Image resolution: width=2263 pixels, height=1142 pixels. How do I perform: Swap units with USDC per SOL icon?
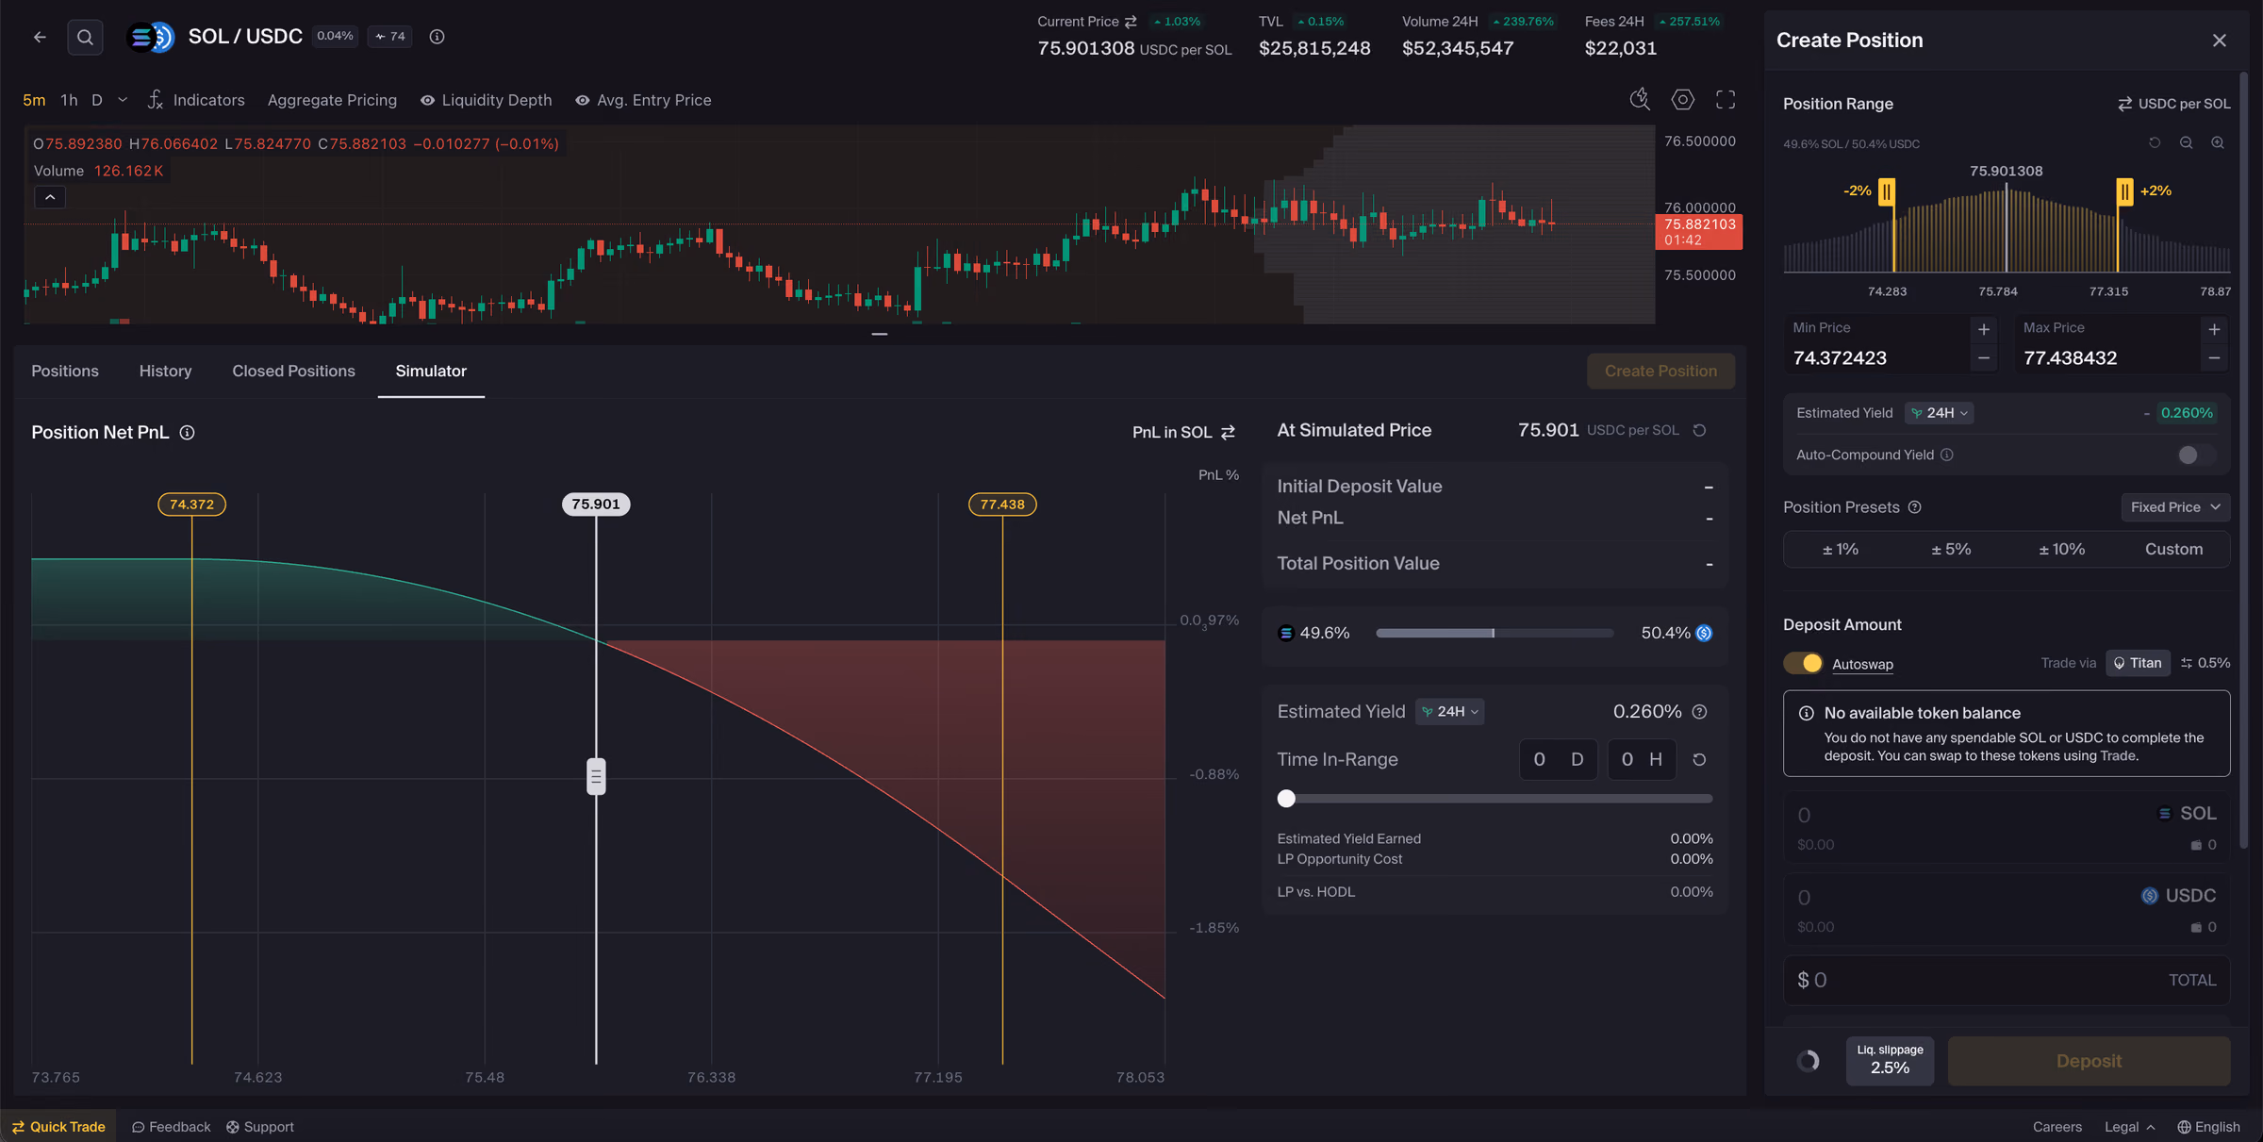(2124, 104)
